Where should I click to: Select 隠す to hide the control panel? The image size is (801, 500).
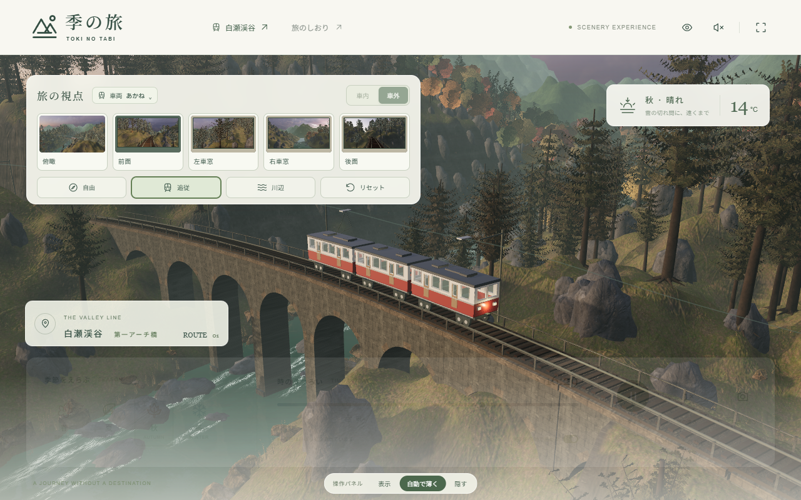461,484
